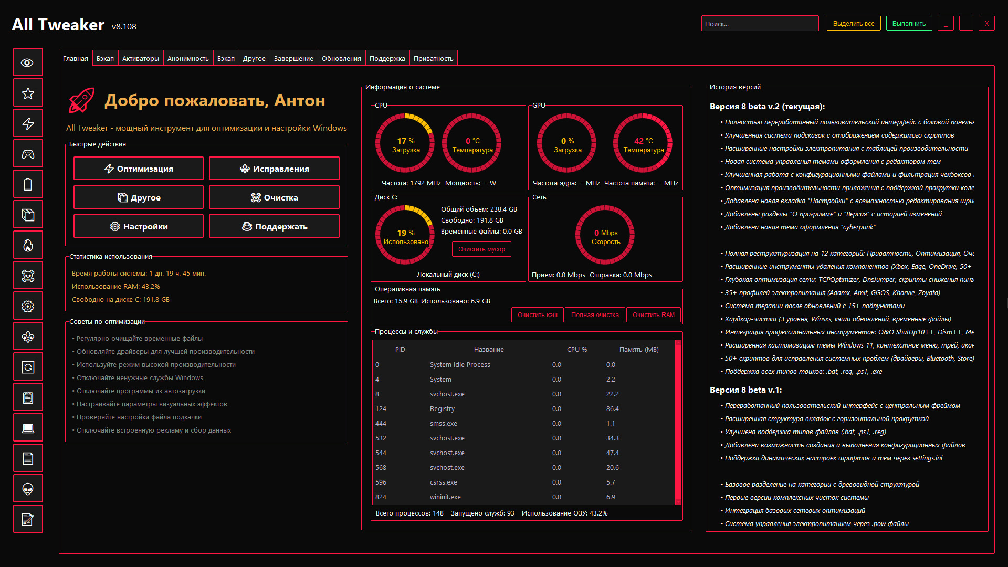Screen dimensions: 1008x567
Task: Switch to the Активаторы tab
Action: click(x=140, y=58)
